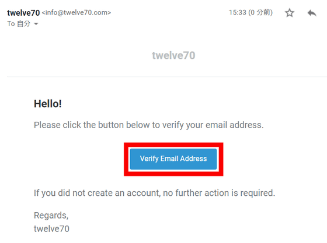
Task: Click the horizontal divider under twelve70 header
Action: (x=167, y=76)
